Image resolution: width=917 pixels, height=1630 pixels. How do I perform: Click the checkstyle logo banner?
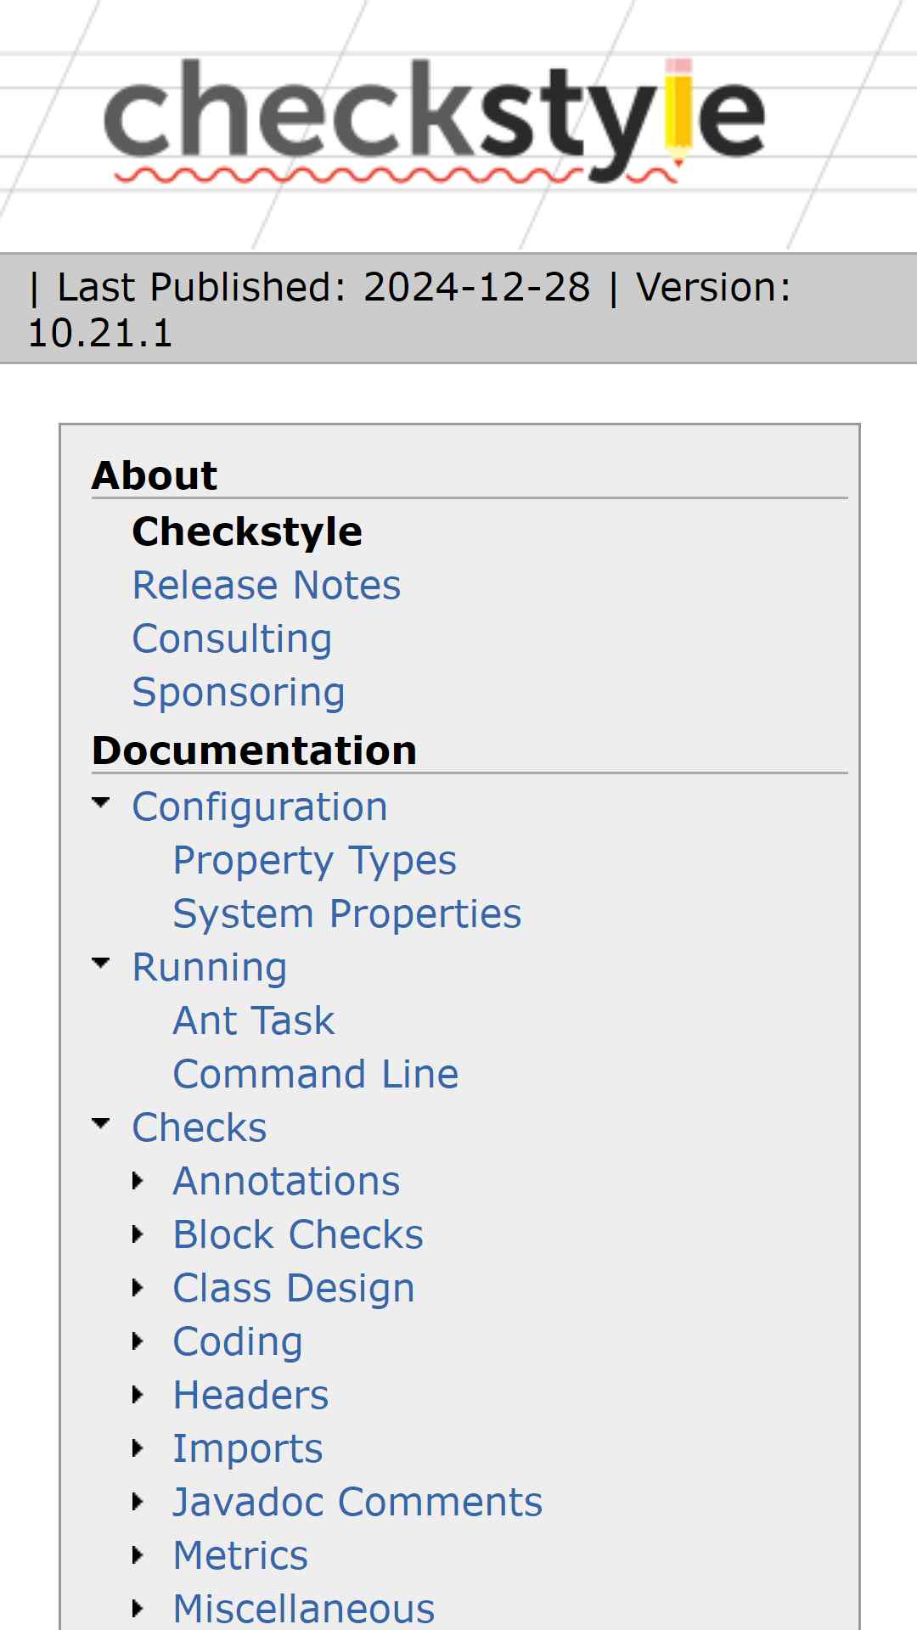[434, 121]
